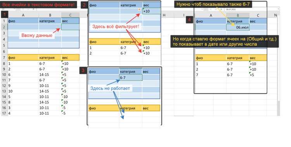
Task: Click the Cancel X in the left formula bar
Action: [23, 9]
